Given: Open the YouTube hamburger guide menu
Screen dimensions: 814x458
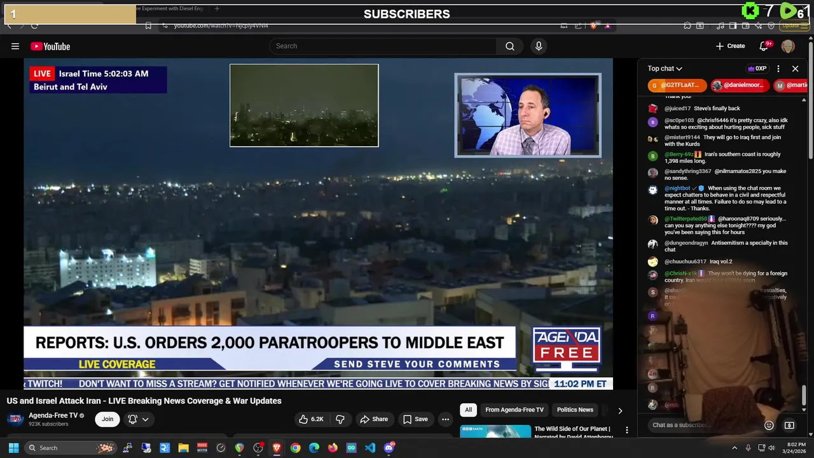Looking at the screenshot, I should 15,46.
